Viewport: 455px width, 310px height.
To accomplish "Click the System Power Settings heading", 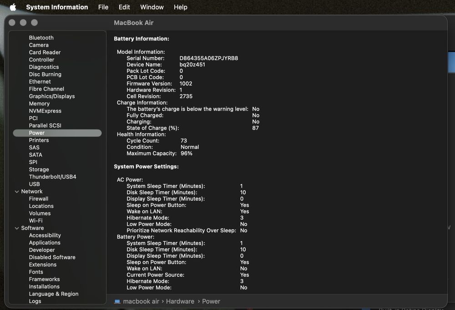I will tap(146, 167).
